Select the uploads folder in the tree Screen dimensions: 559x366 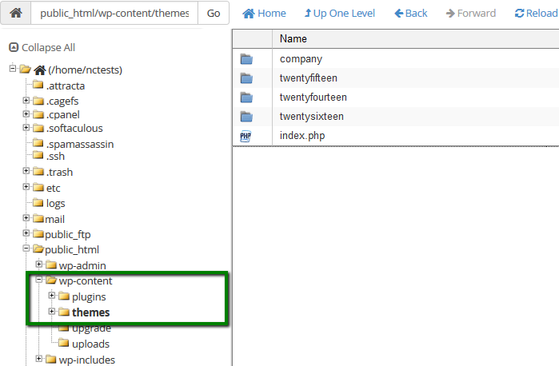tap(90, 344)
